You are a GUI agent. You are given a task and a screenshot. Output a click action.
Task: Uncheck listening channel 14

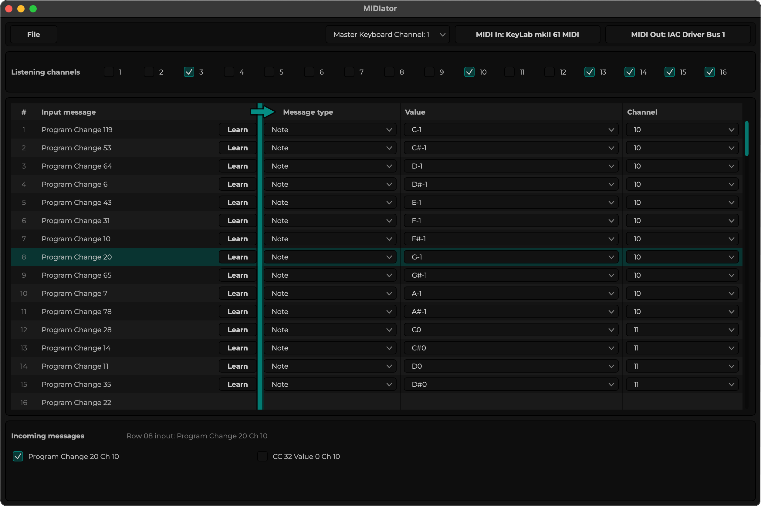point(630,72)
